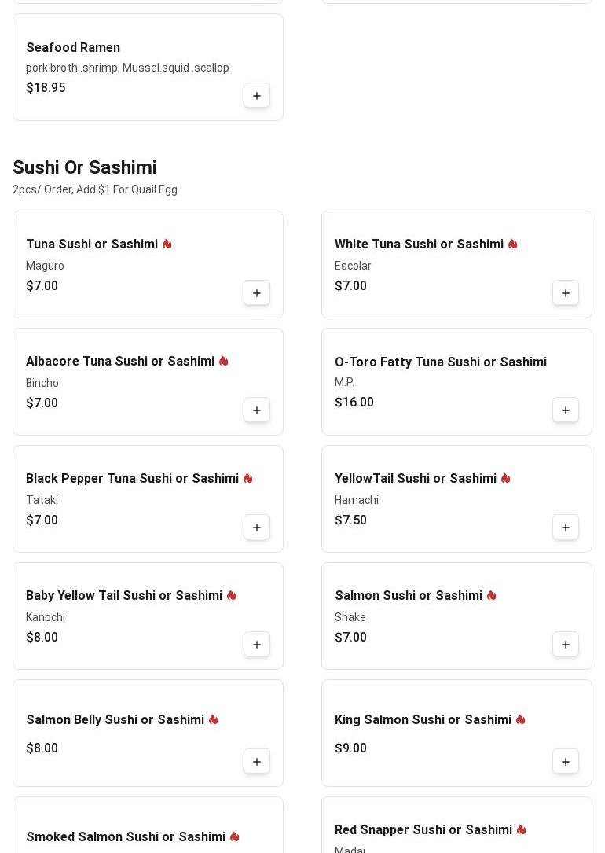Add King Salmon Sushi to cart
605x853 pixels.
point(566,762)
